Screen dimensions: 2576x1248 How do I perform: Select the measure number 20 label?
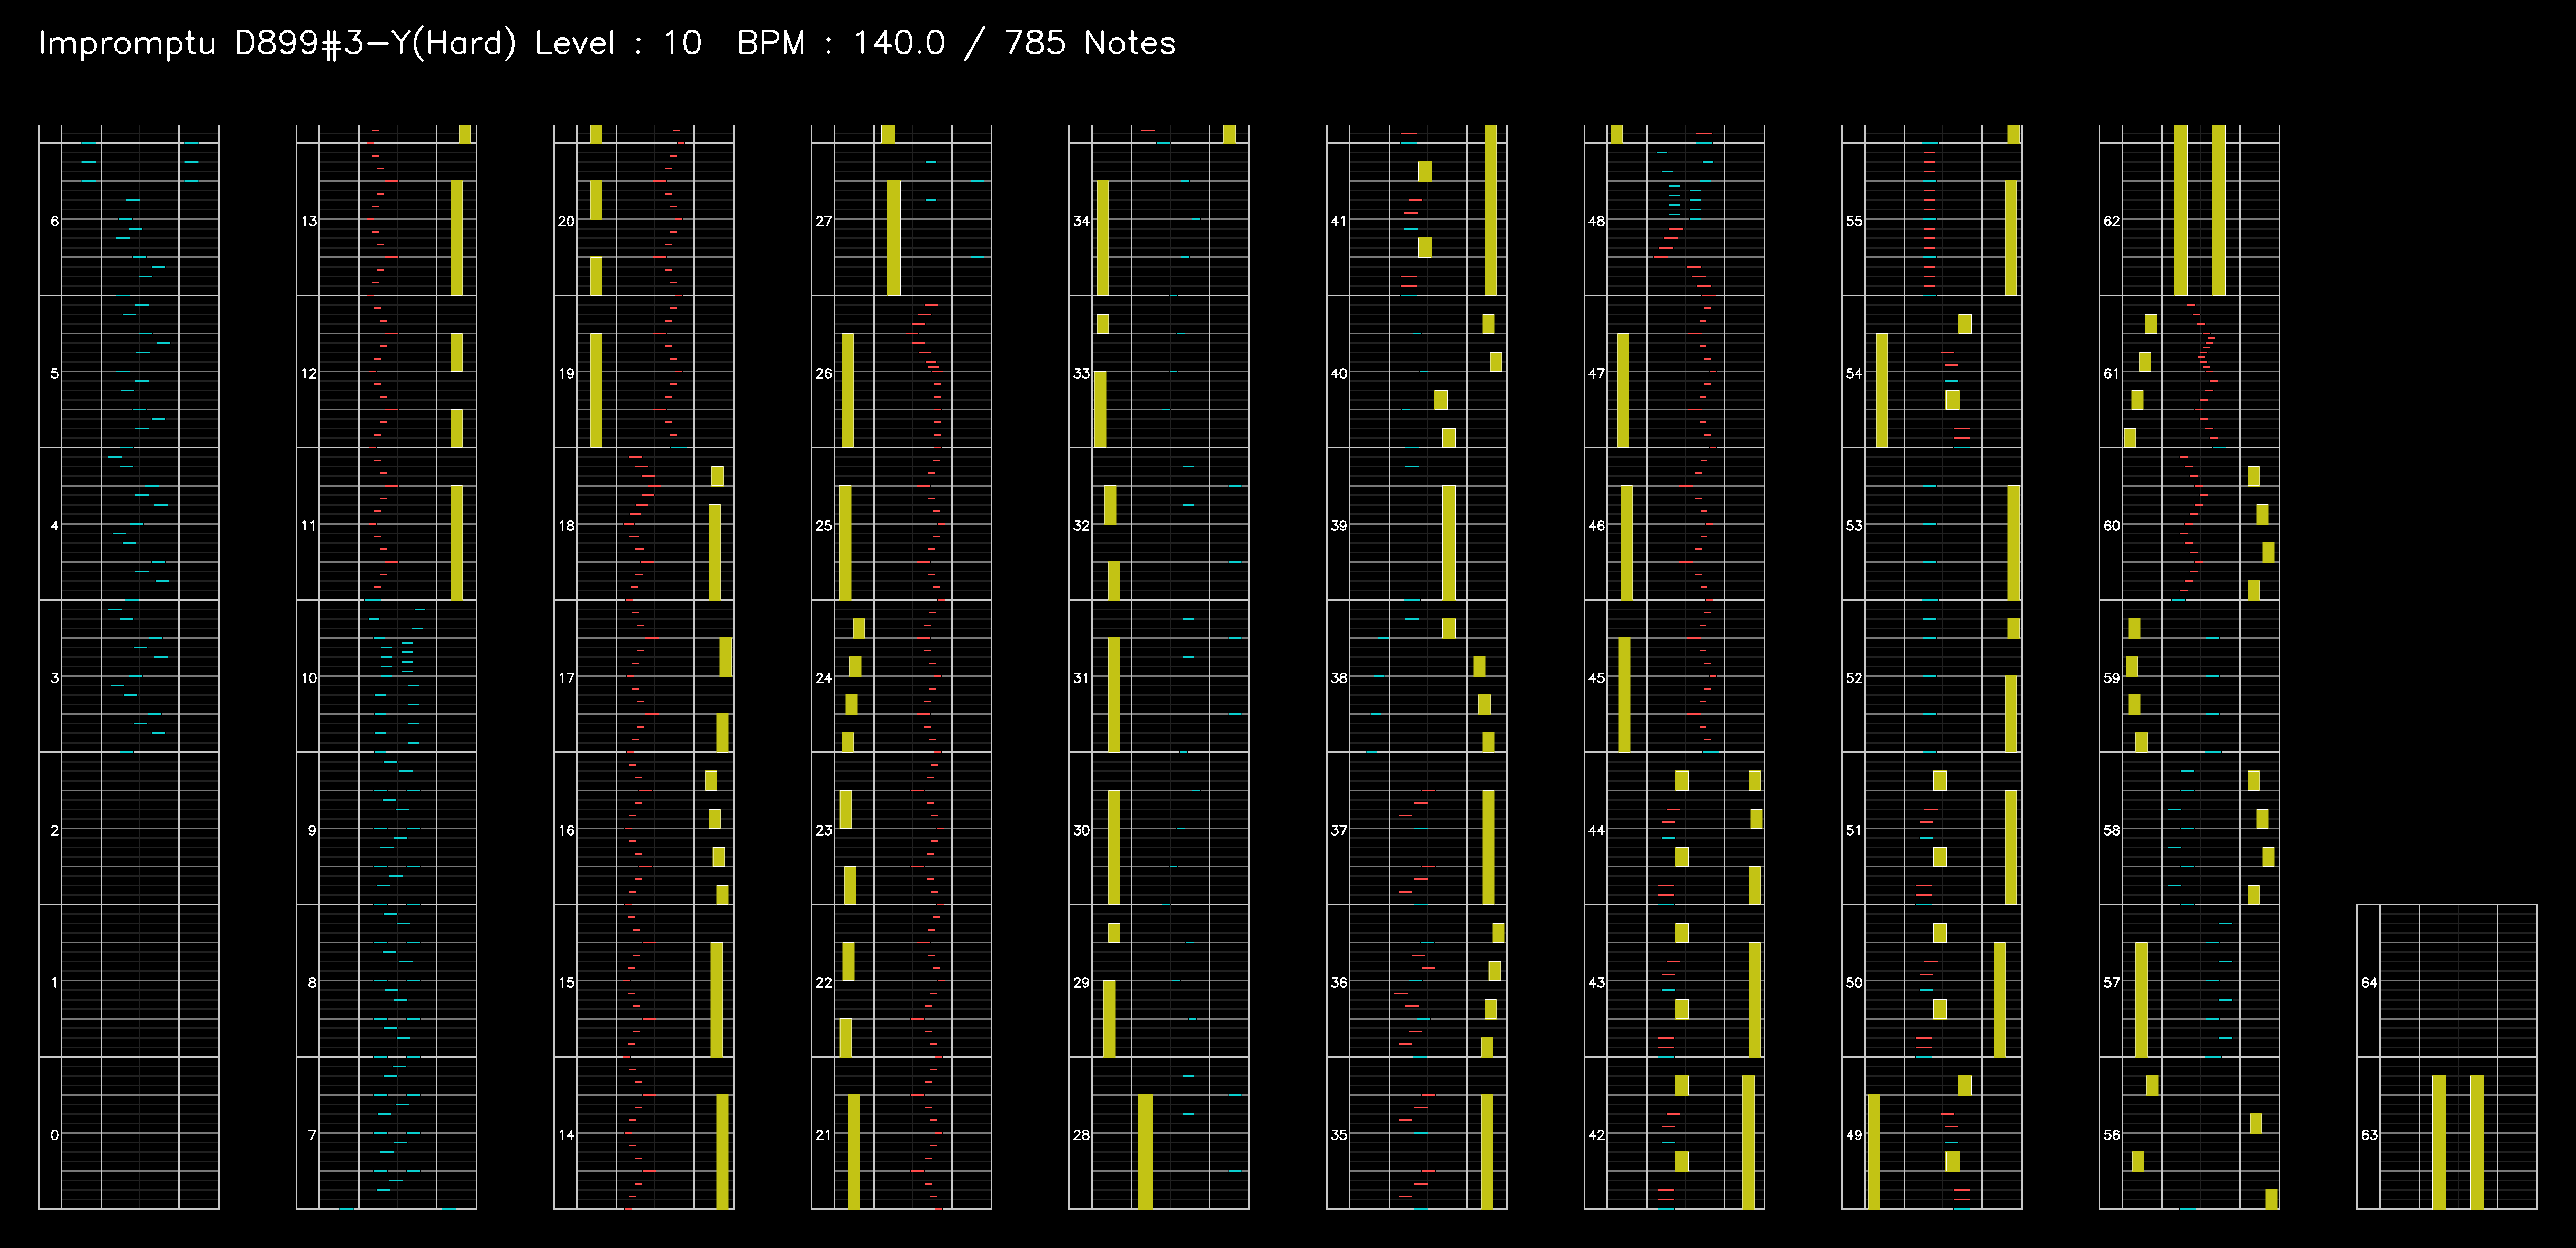(x=566, y=220)
